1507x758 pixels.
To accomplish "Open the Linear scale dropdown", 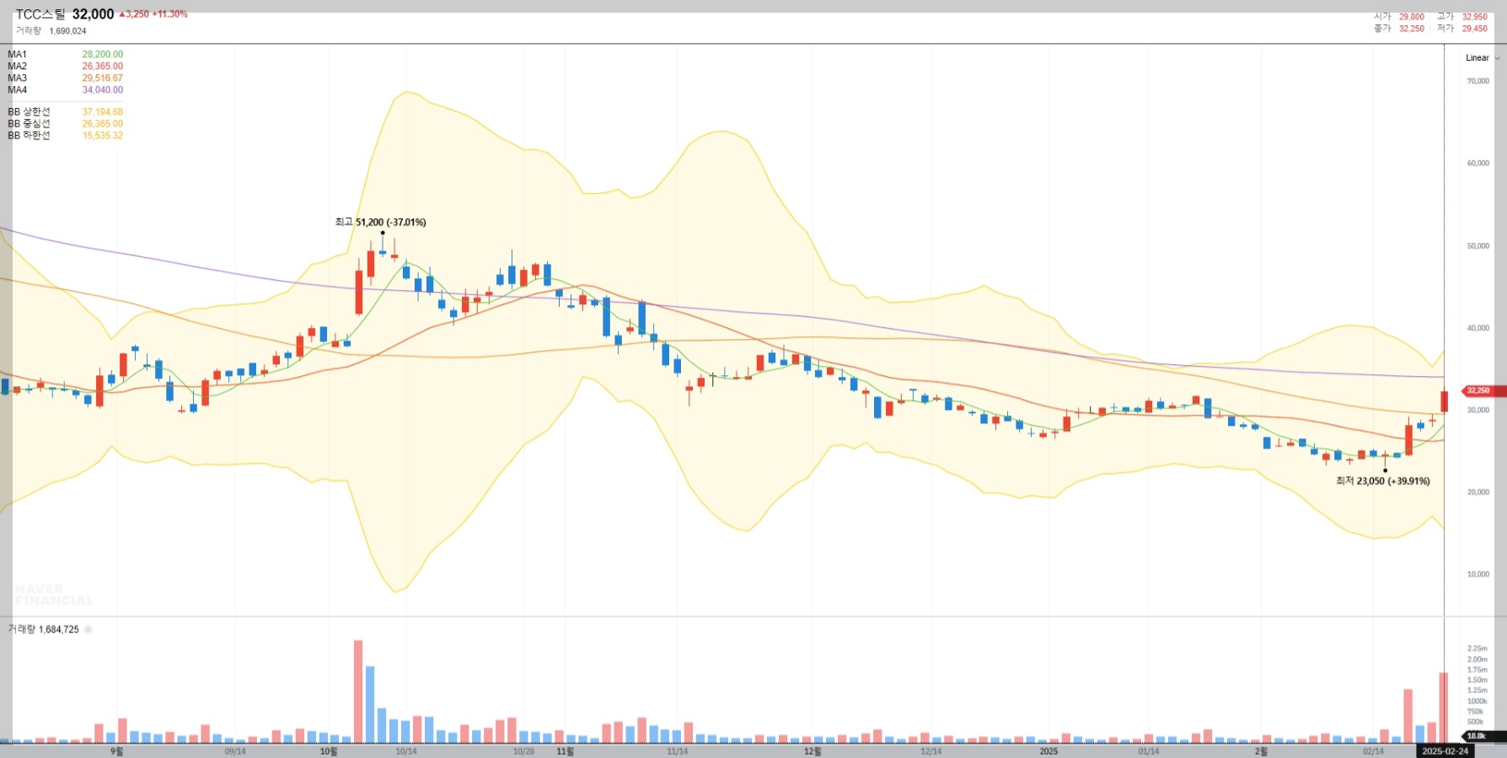I will (x=1483, y=58).
